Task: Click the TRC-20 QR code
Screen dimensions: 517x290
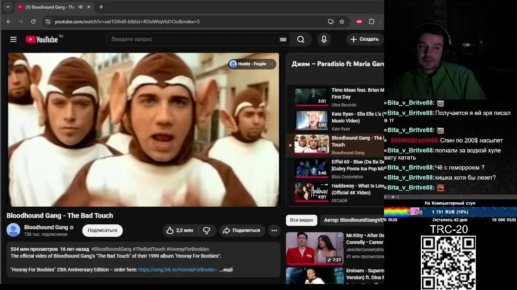Action: [448, 263]
